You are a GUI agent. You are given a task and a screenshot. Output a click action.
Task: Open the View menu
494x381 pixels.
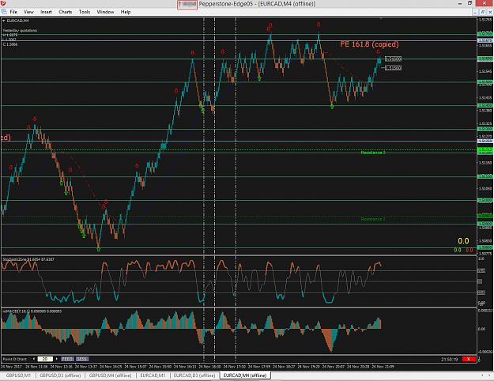pyautogui.click(x=28, y=12)
